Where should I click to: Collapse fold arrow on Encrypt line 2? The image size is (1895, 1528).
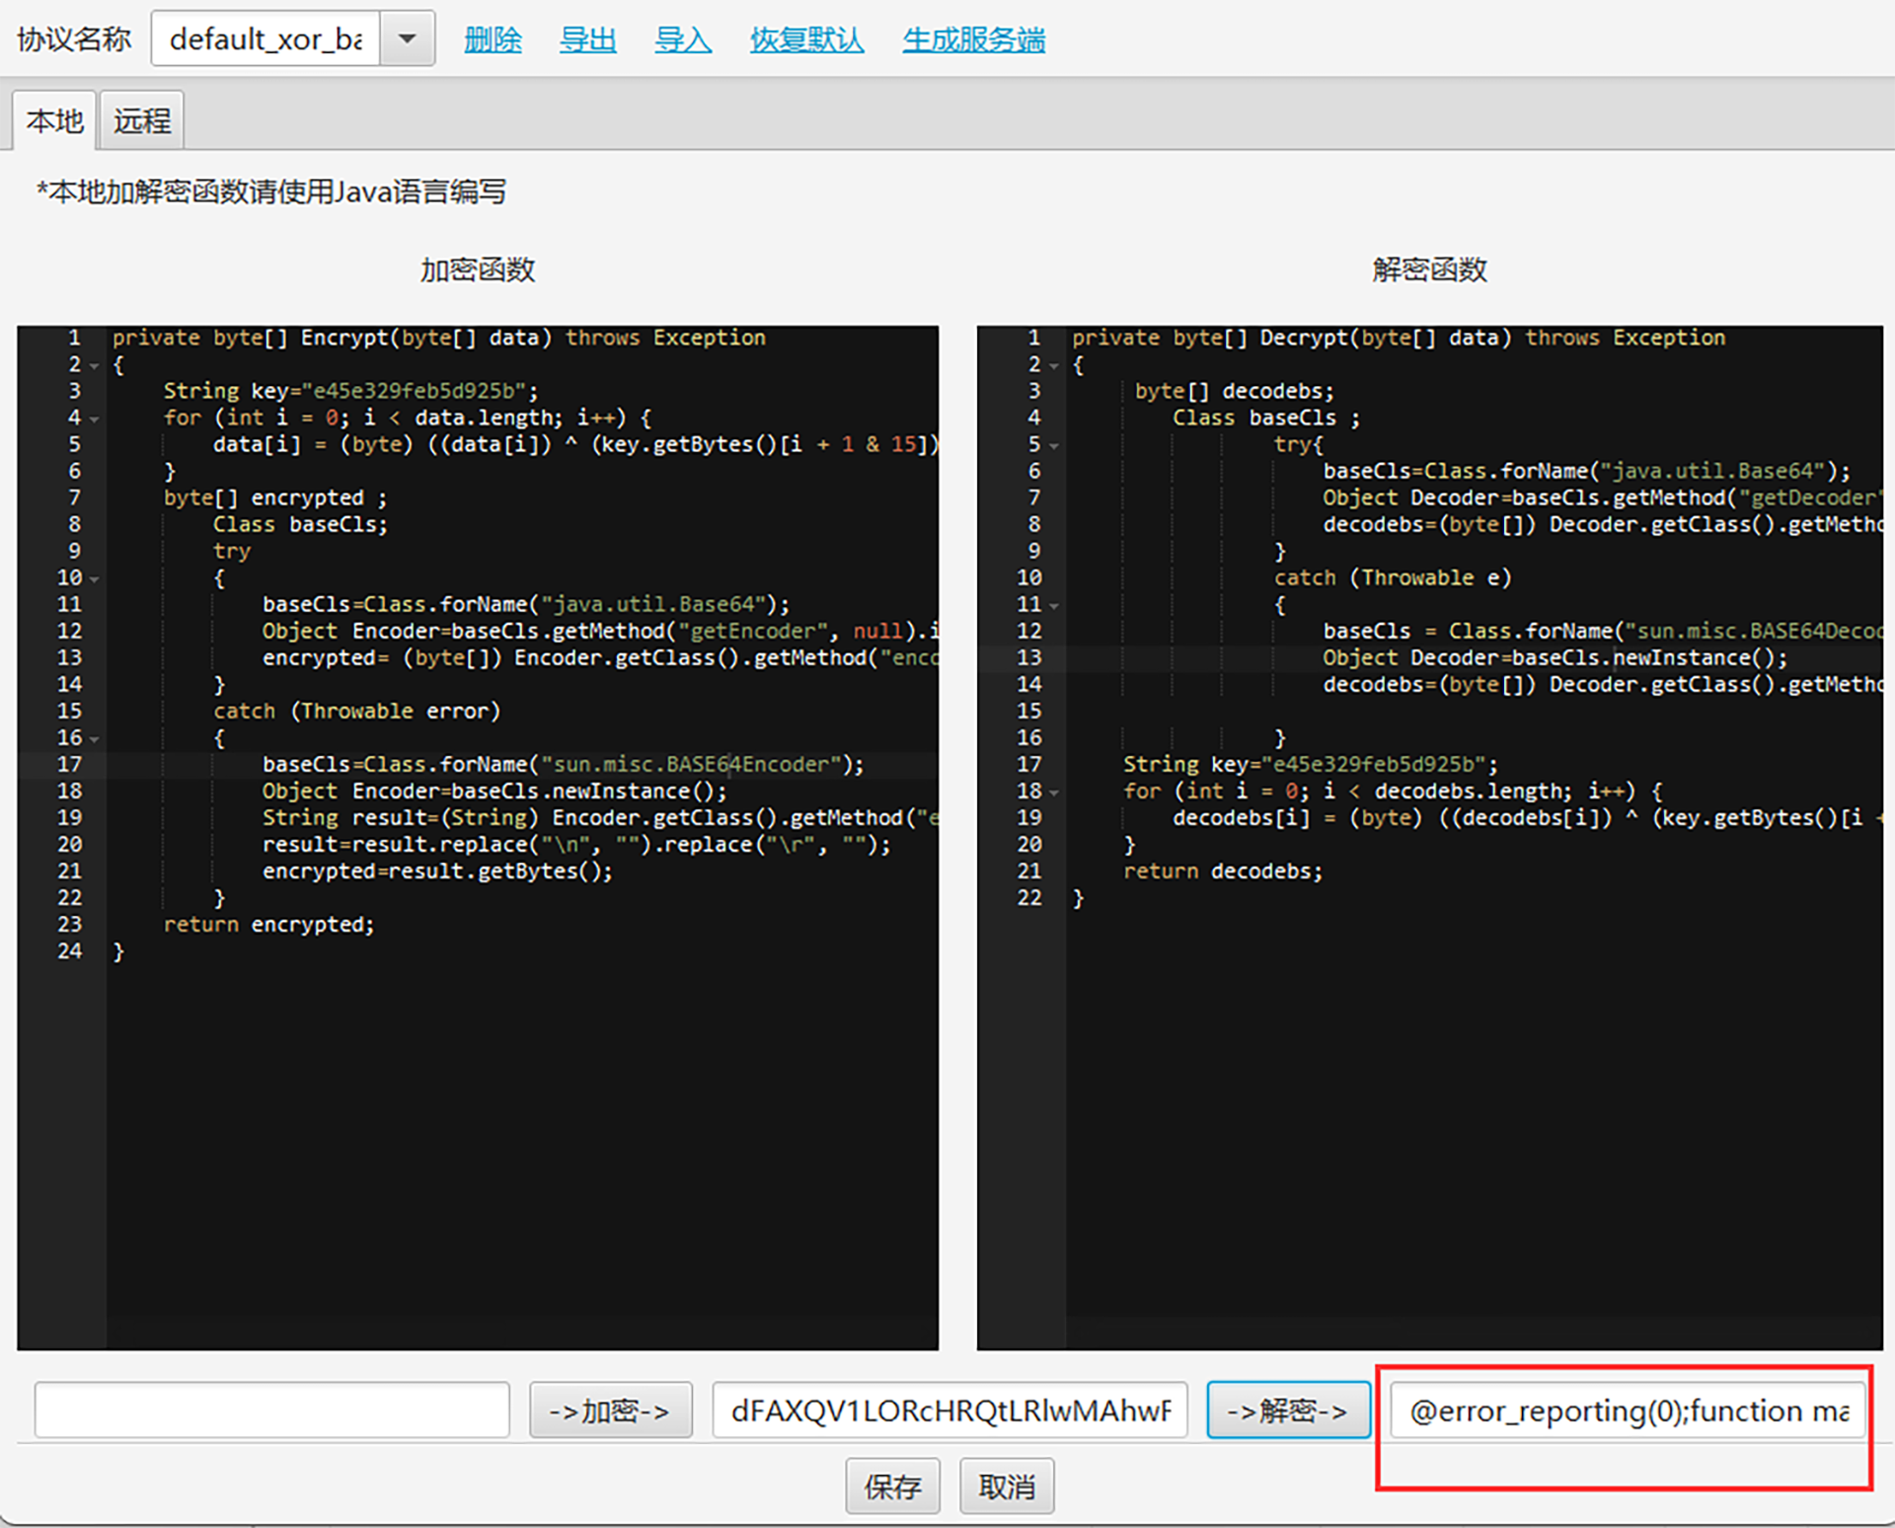(95, 366)
